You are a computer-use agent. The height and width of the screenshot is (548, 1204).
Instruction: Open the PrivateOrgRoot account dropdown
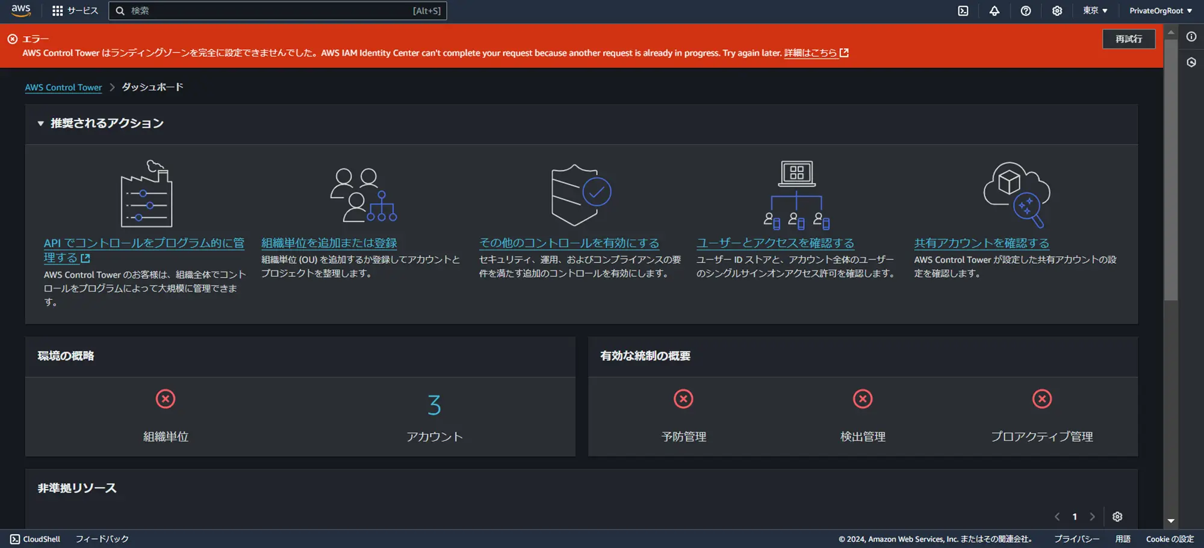1161,11
